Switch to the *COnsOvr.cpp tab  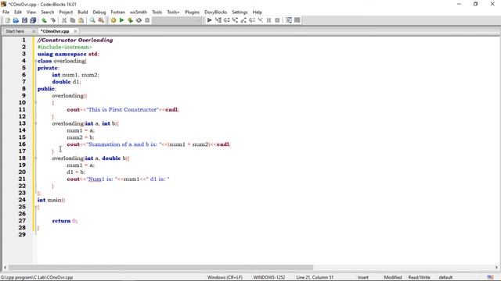click(x=55, y=31)
